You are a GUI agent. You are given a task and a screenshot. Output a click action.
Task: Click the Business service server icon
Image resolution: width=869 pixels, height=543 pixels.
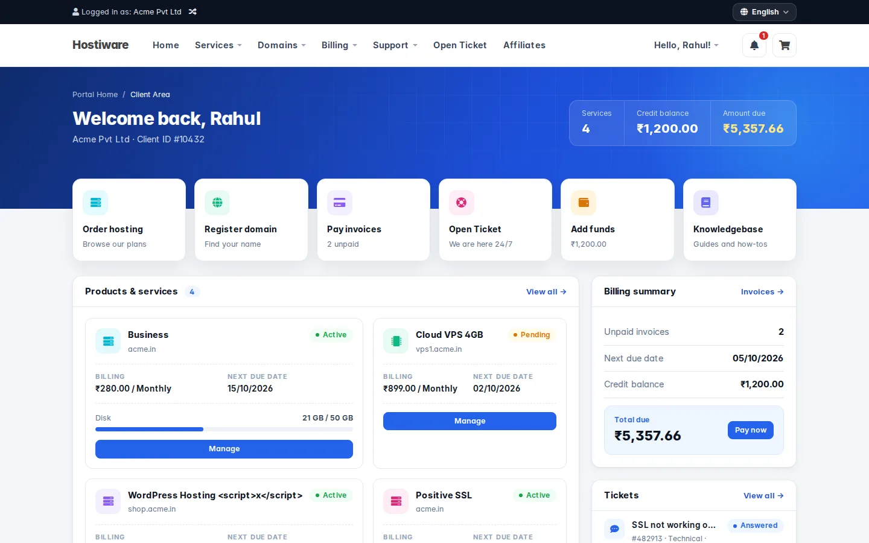coord(108,341)
